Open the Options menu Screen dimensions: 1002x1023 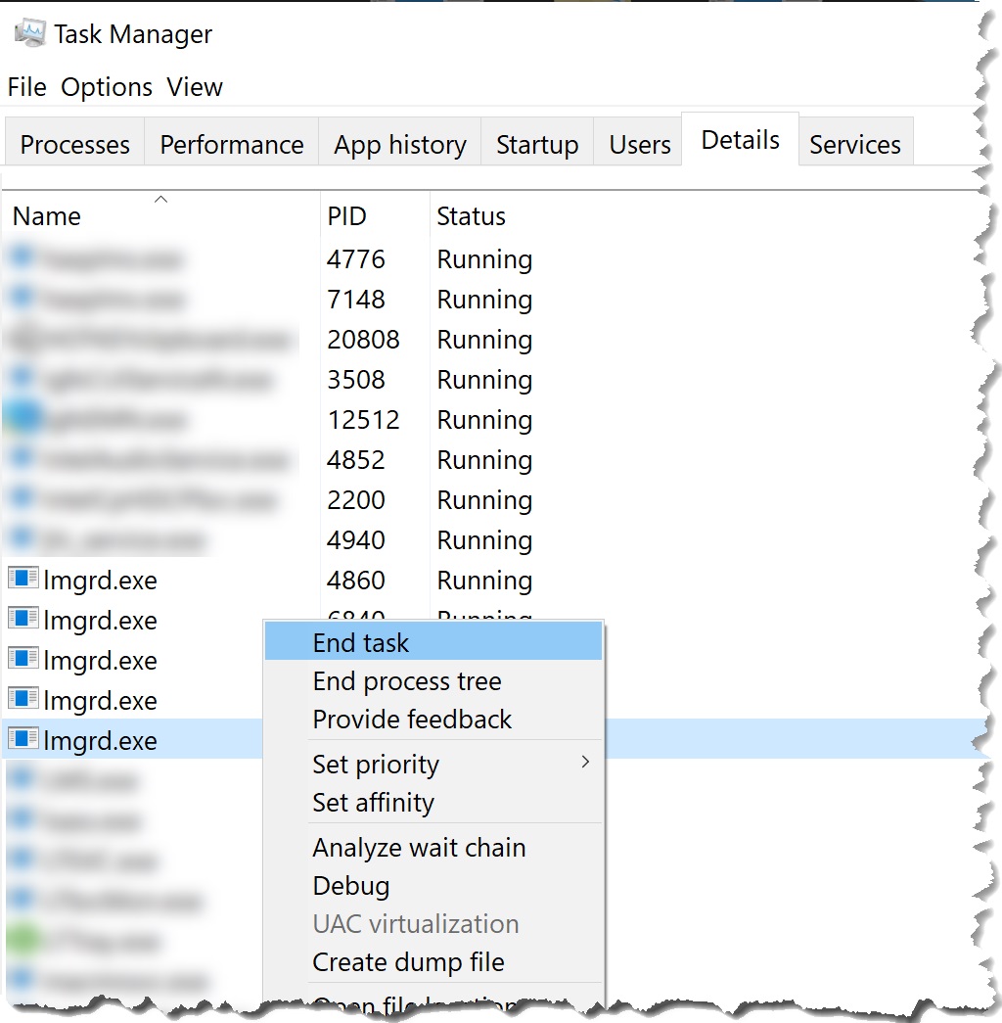[107, 87]
